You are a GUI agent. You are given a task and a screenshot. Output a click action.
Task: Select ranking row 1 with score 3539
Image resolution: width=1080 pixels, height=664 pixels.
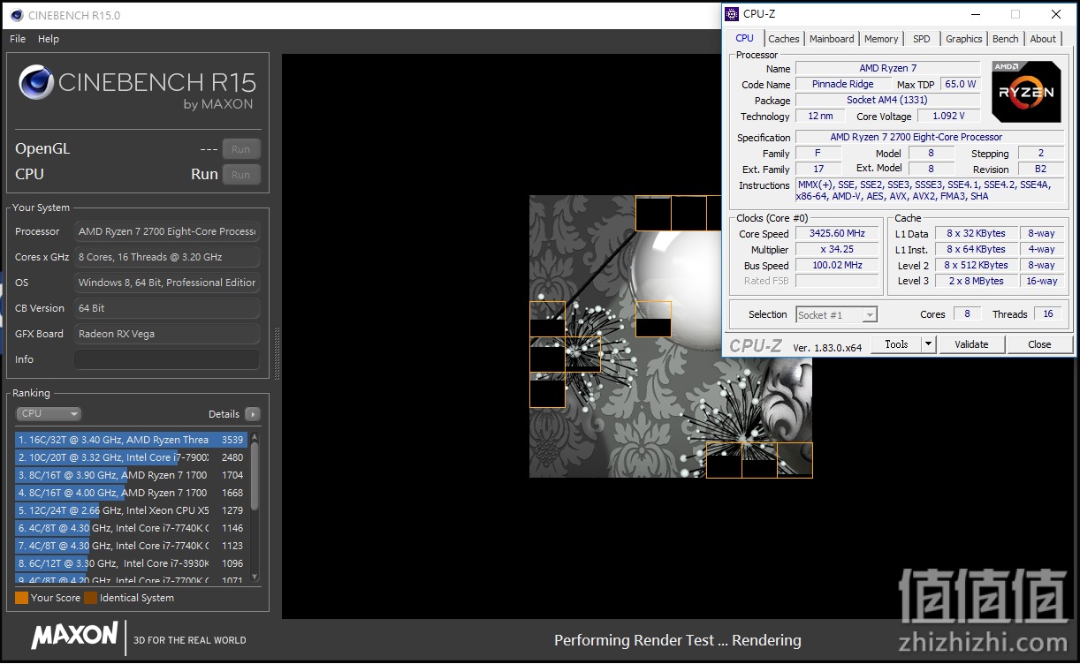(132, 440)
